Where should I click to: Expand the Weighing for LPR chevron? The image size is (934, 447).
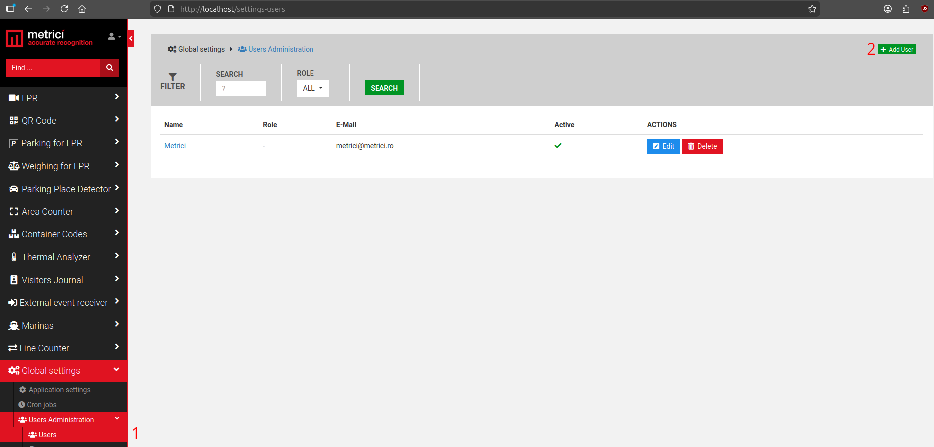point(117,165)
